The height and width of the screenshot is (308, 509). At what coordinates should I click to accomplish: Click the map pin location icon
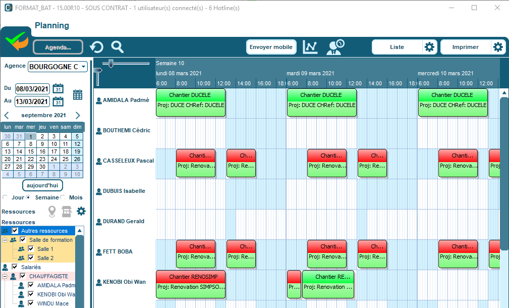coord(52,212)
